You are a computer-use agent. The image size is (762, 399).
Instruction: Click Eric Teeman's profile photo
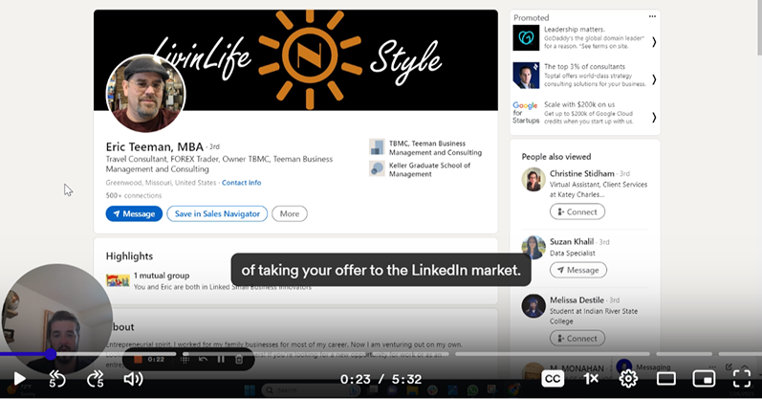[x=144, y=94]
